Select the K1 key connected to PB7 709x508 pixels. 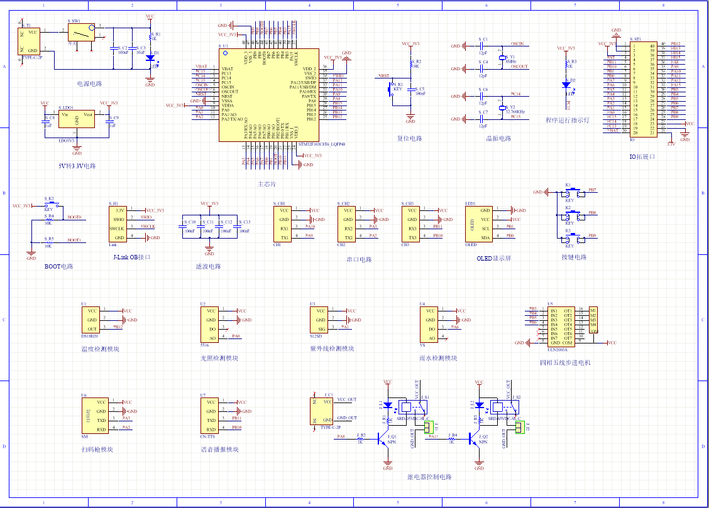(573, 193)
